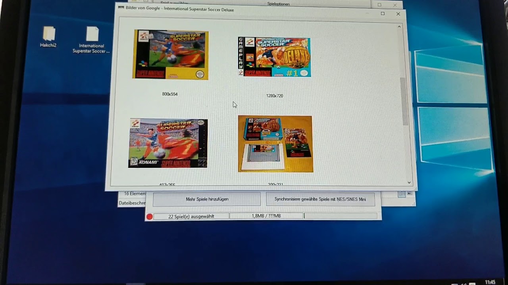This screenshot has height=285, width=508.
Task: Click the red connection status indicator
Action: click(x=150, y=217)
